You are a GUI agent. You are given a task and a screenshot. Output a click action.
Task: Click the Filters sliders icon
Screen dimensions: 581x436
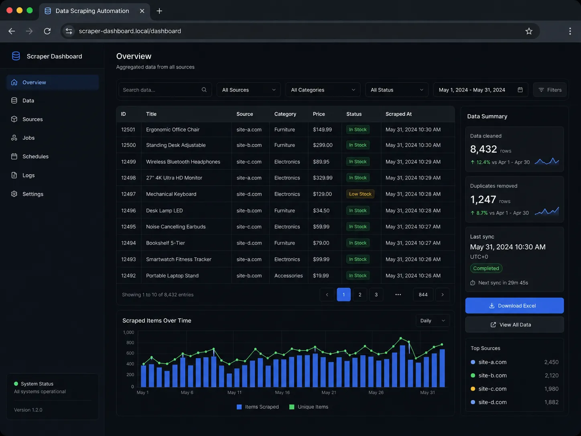pyautogui.click(x=541, y=90)
